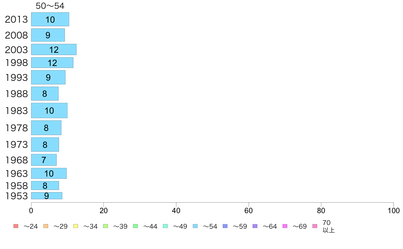403x249 pixels.
Task: Click the 2013 bar showing 10
Action: pos(50,19)
